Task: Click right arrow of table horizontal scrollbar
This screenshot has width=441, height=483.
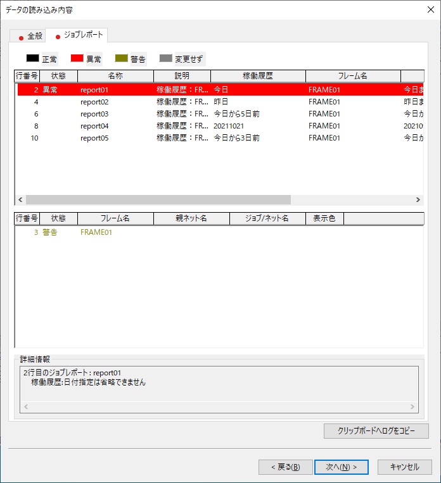Action: coord(418,199)
